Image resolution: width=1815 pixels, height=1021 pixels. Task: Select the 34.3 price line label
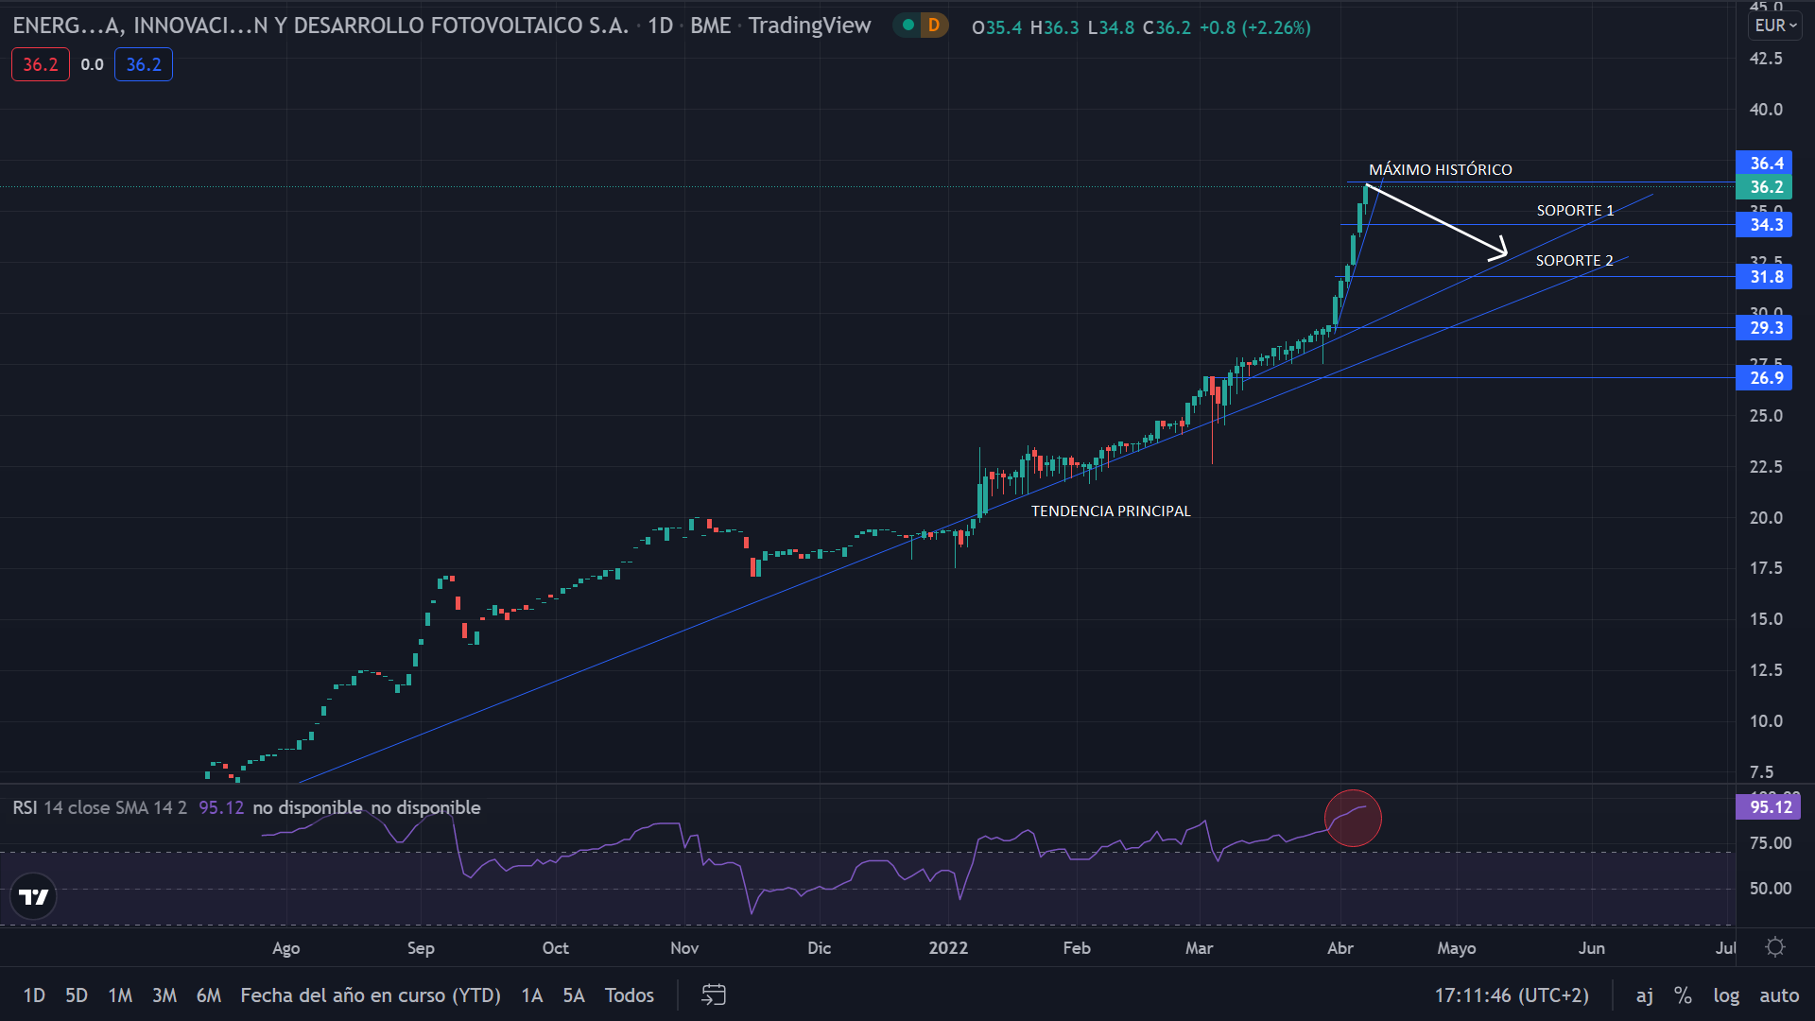click(1765, 225)
